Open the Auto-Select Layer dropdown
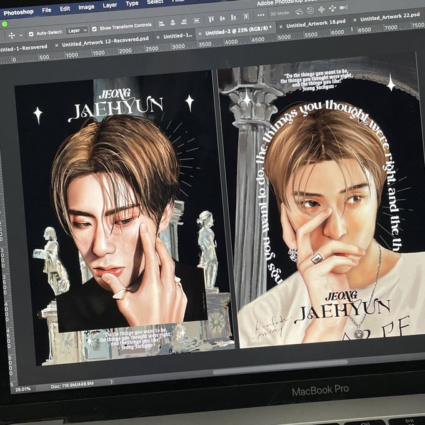 (77, 30)
